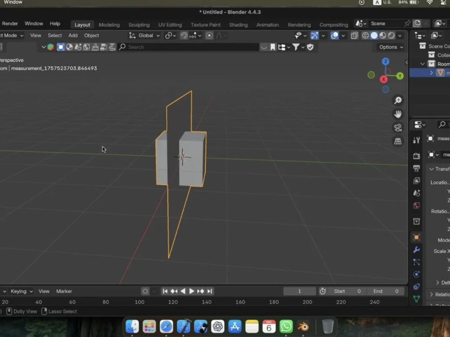The width and height of the screenshot is (450, 337).
Task: Open the Help menu
Action: [55, 23]
